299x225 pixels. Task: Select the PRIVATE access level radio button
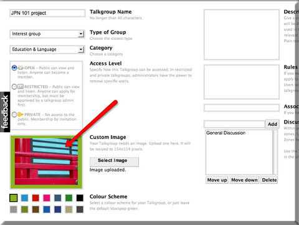tap(14, 115)
